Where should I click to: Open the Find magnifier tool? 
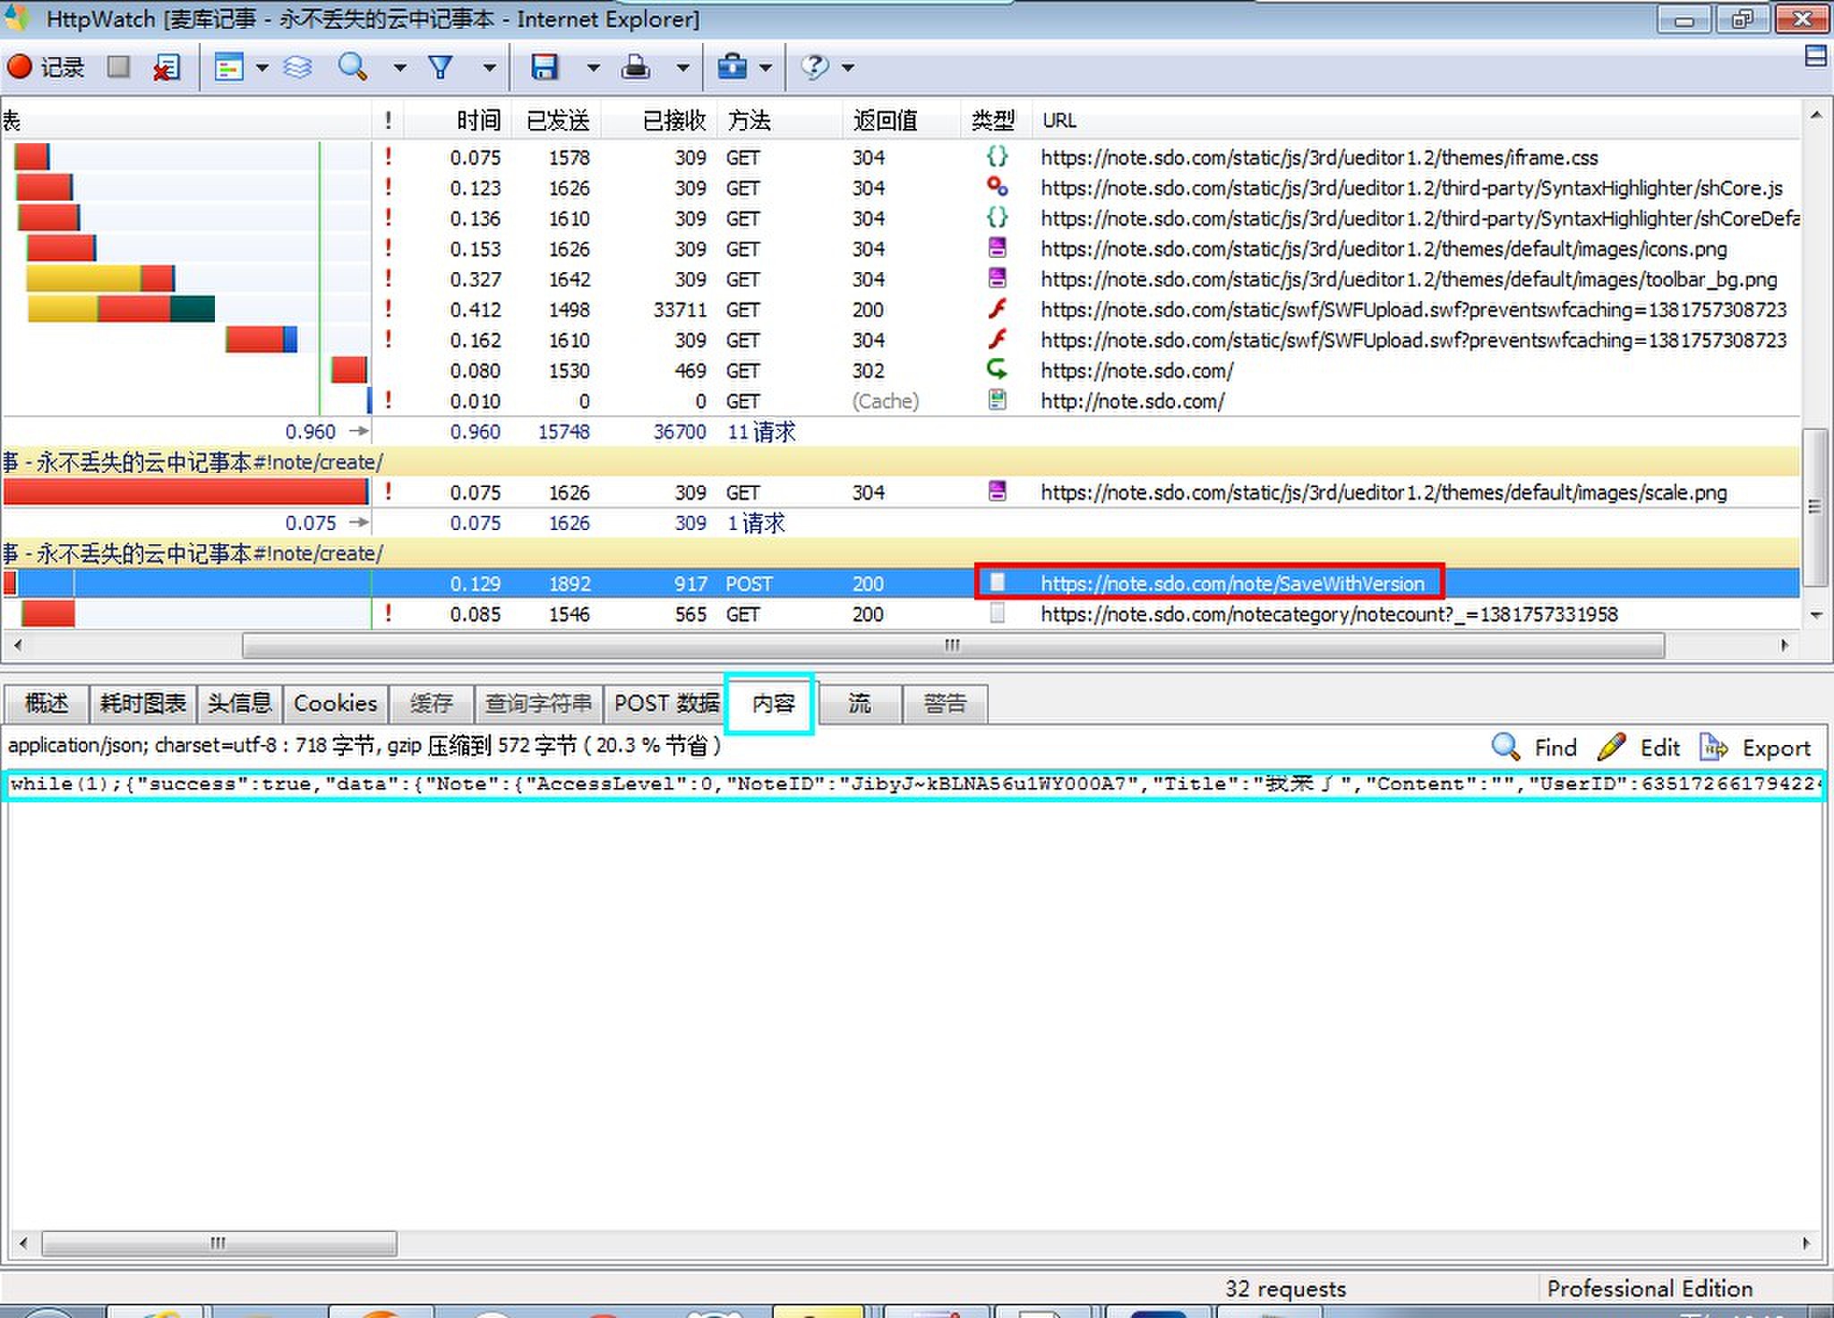[x=352, y=67]
